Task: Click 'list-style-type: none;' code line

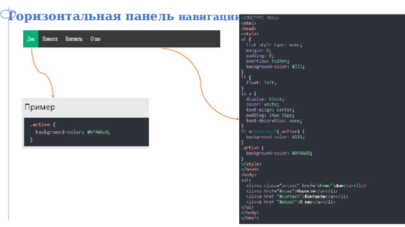Action: [x=274, y=45]
